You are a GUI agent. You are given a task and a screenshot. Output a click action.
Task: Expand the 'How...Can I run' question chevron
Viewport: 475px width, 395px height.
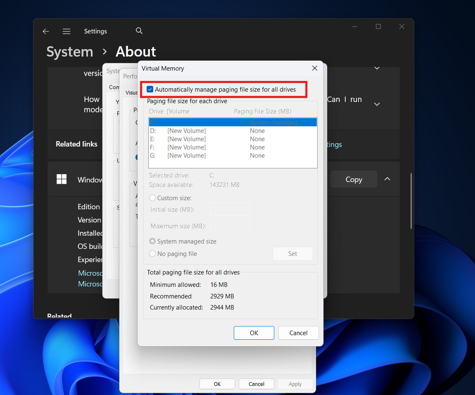click(x=377, y=104)
